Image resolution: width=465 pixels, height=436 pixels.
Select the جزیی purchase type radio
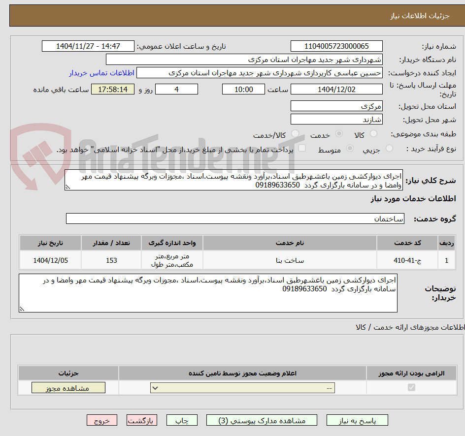coord(389,149)
